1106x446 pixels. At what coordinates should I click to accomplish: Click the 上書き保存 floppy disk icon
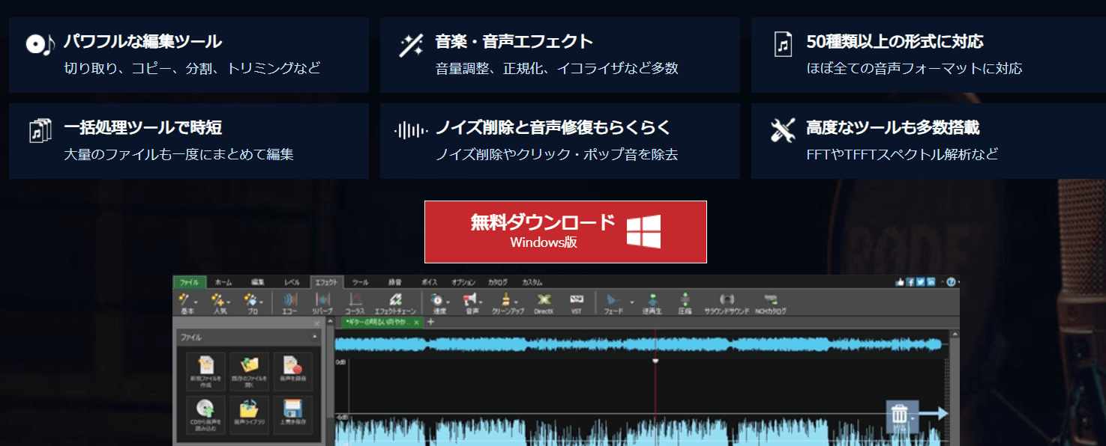pyautogui.click(x=293, y=414)
